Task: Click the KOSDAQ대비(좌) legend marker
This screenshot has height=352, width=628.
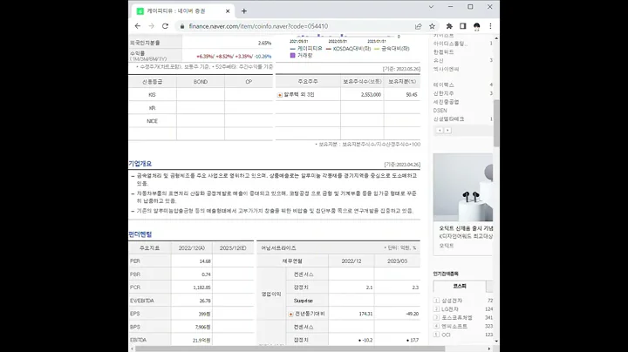Action: point(329,49)
